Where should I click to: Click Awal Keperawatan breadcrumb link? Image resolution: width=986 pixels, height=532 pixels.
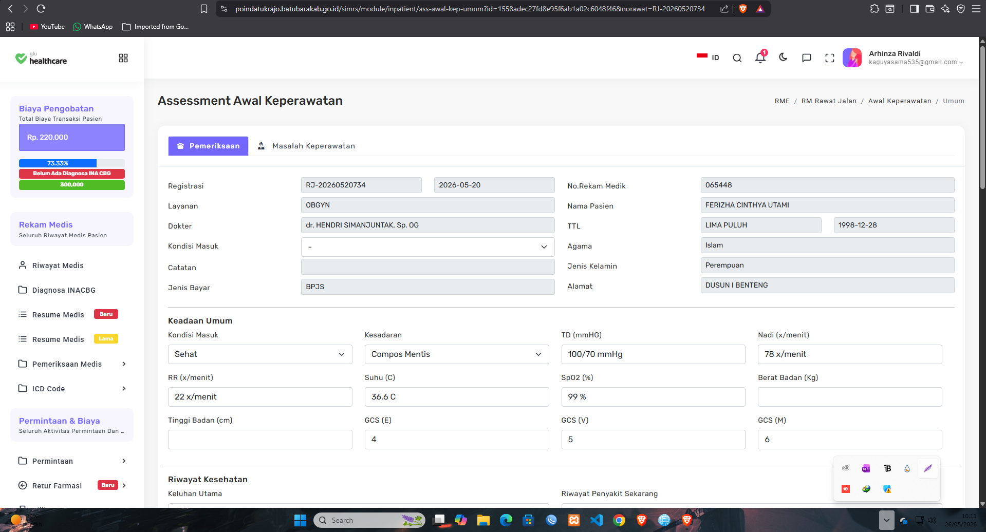899,101
